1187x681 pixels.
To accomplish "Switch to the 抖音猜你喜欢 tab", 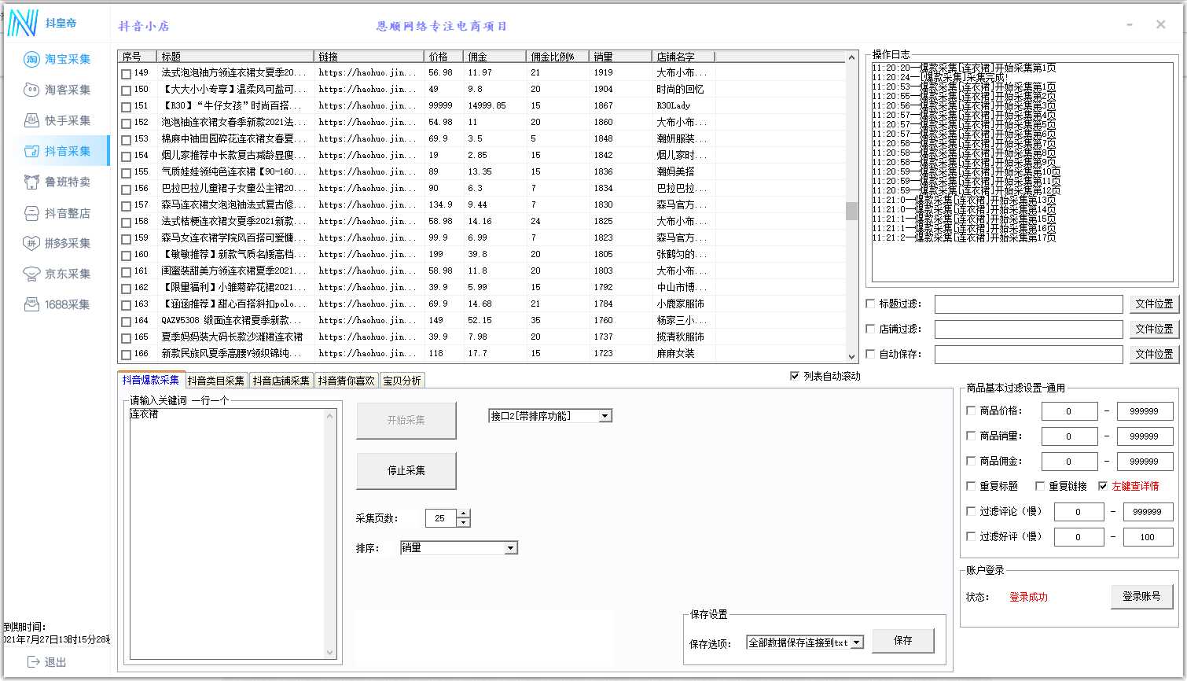I will pyautogui.click(x=347, y=381).
